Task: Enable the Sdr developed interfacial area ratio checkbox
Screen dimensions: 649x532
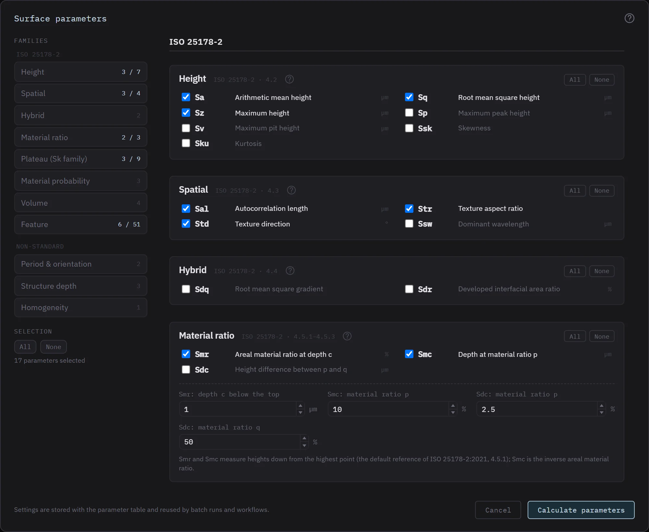Action: click(x=409, y=289)
